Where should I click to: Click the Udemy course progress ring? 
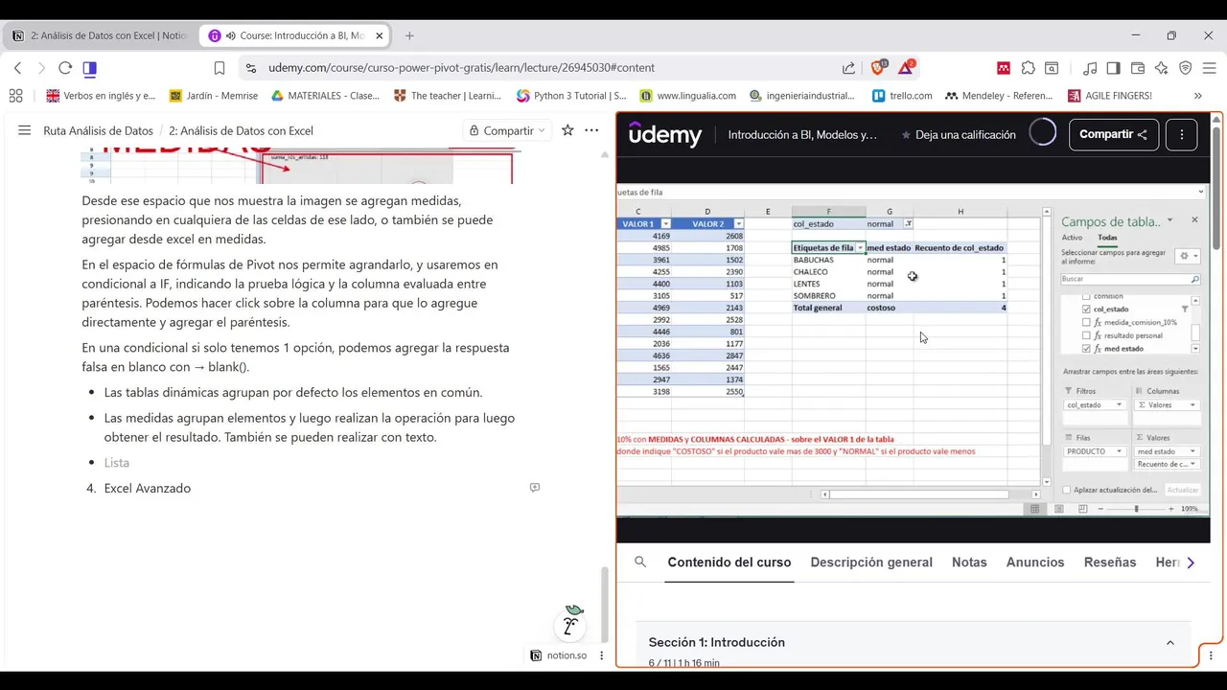(x=1042, y=132)
